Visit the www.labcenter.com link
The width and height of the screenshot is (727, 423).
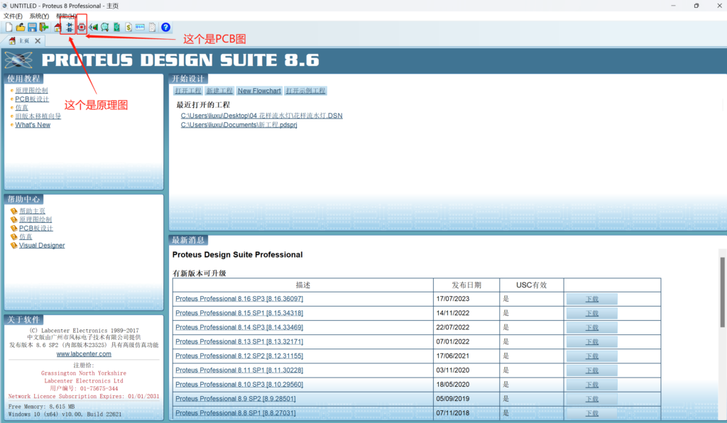pyautogui.click(x=84, y=353)
